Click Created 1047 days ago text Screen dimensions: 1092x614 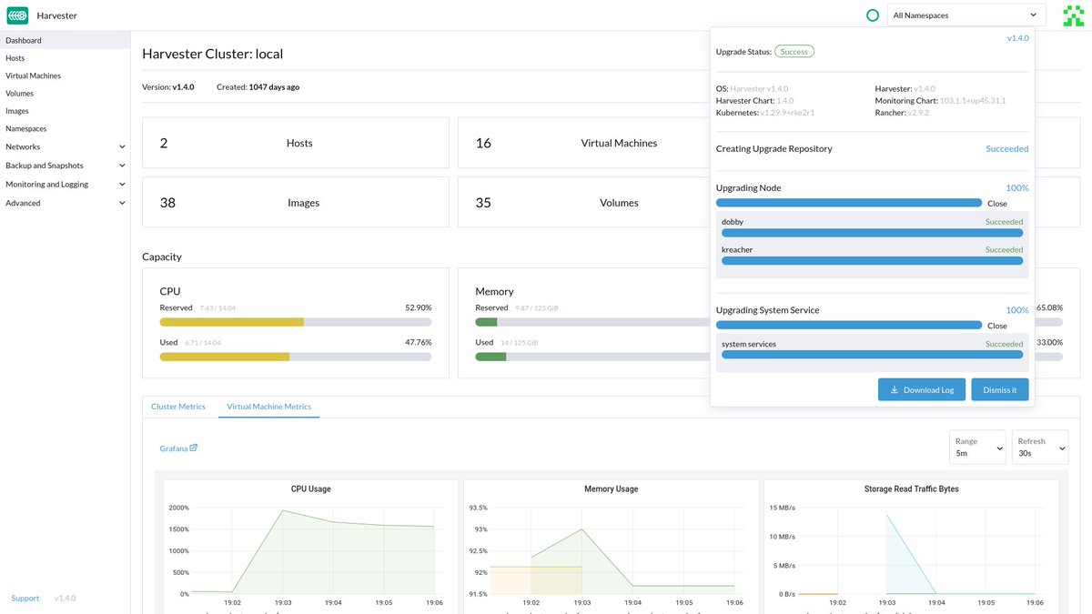tap(258, 87)
